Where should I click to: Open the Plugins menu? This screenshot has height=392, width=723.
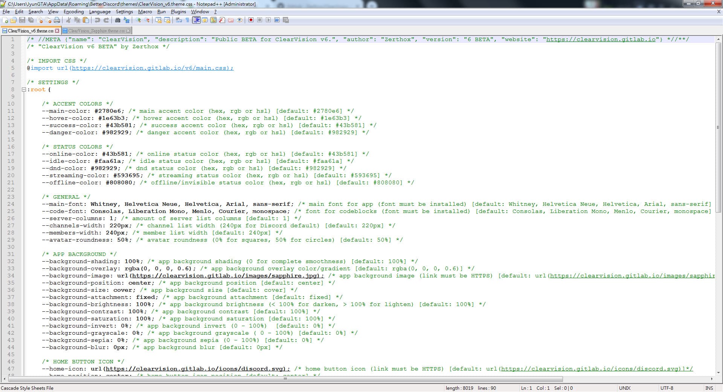(178, 12)
